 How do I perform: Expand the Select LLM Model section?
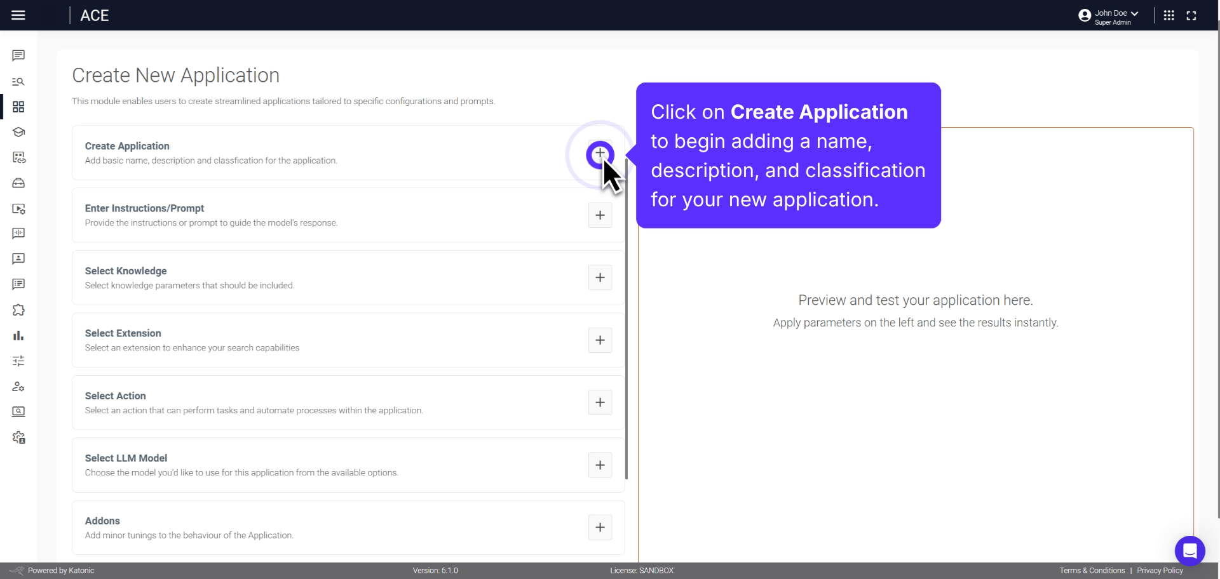[600, 465]
